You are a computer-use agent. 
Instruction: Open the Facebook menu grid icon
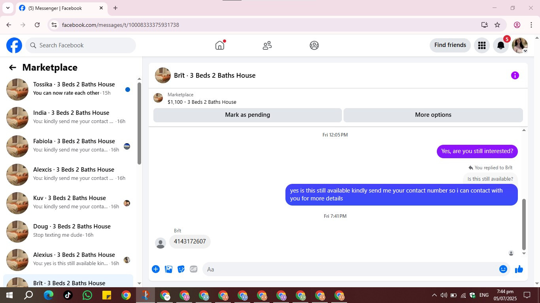point(481,45)
